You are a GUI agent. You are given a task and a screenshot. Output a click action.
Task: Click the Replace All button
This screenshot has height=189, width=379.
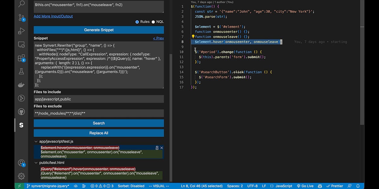tap(99, 133)
